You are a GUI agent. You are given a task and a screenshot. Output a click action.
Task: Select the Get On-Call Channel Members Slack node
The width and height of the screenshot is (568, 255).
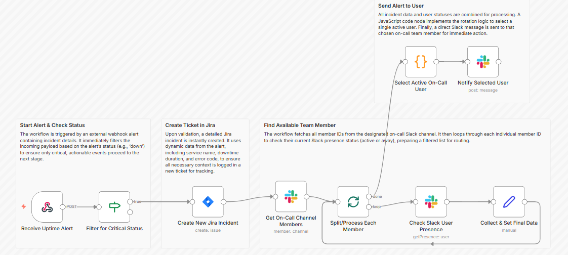pos(291,197)
